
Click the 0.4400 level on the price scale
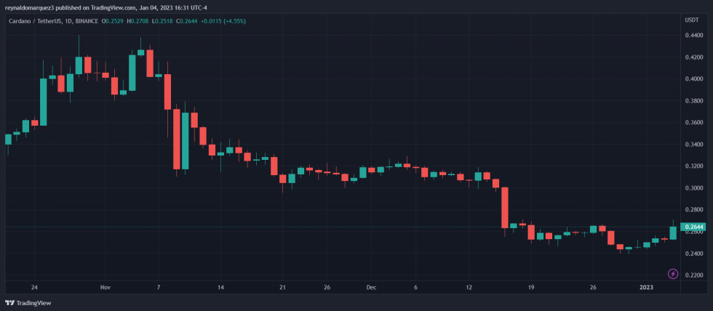(693, 35)
